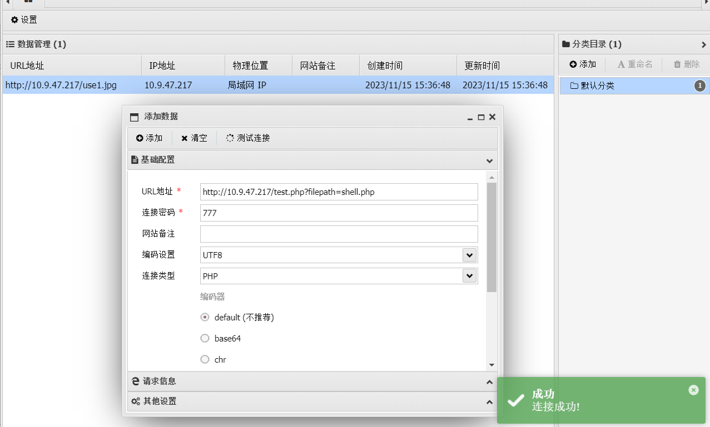The height and width of the screenshot is (427, 710).
Task: Click the 数据管理 list icon
Action: [10, 44]
